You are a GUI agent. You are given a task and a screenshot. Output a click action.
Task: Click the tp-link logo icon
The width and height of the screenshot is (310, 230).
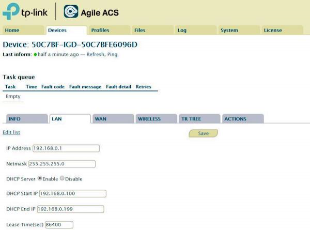12,12
